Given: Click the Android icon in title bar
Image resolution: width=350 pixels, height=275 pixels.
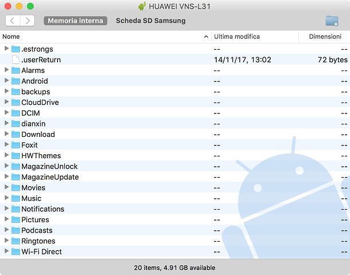Looking at the screenshot, I should click(x=142, y=6).
